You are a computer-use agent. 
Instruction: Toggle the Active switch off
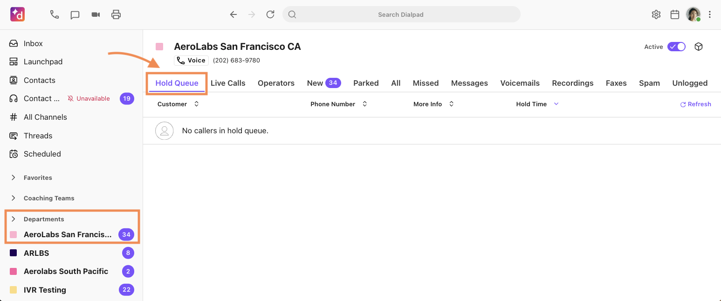[676, 47]
